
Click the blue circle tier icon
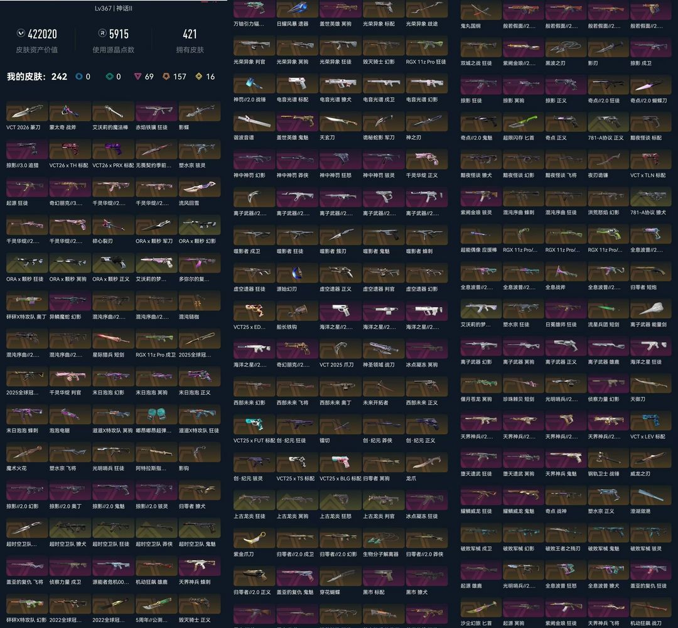coord(79,77)
